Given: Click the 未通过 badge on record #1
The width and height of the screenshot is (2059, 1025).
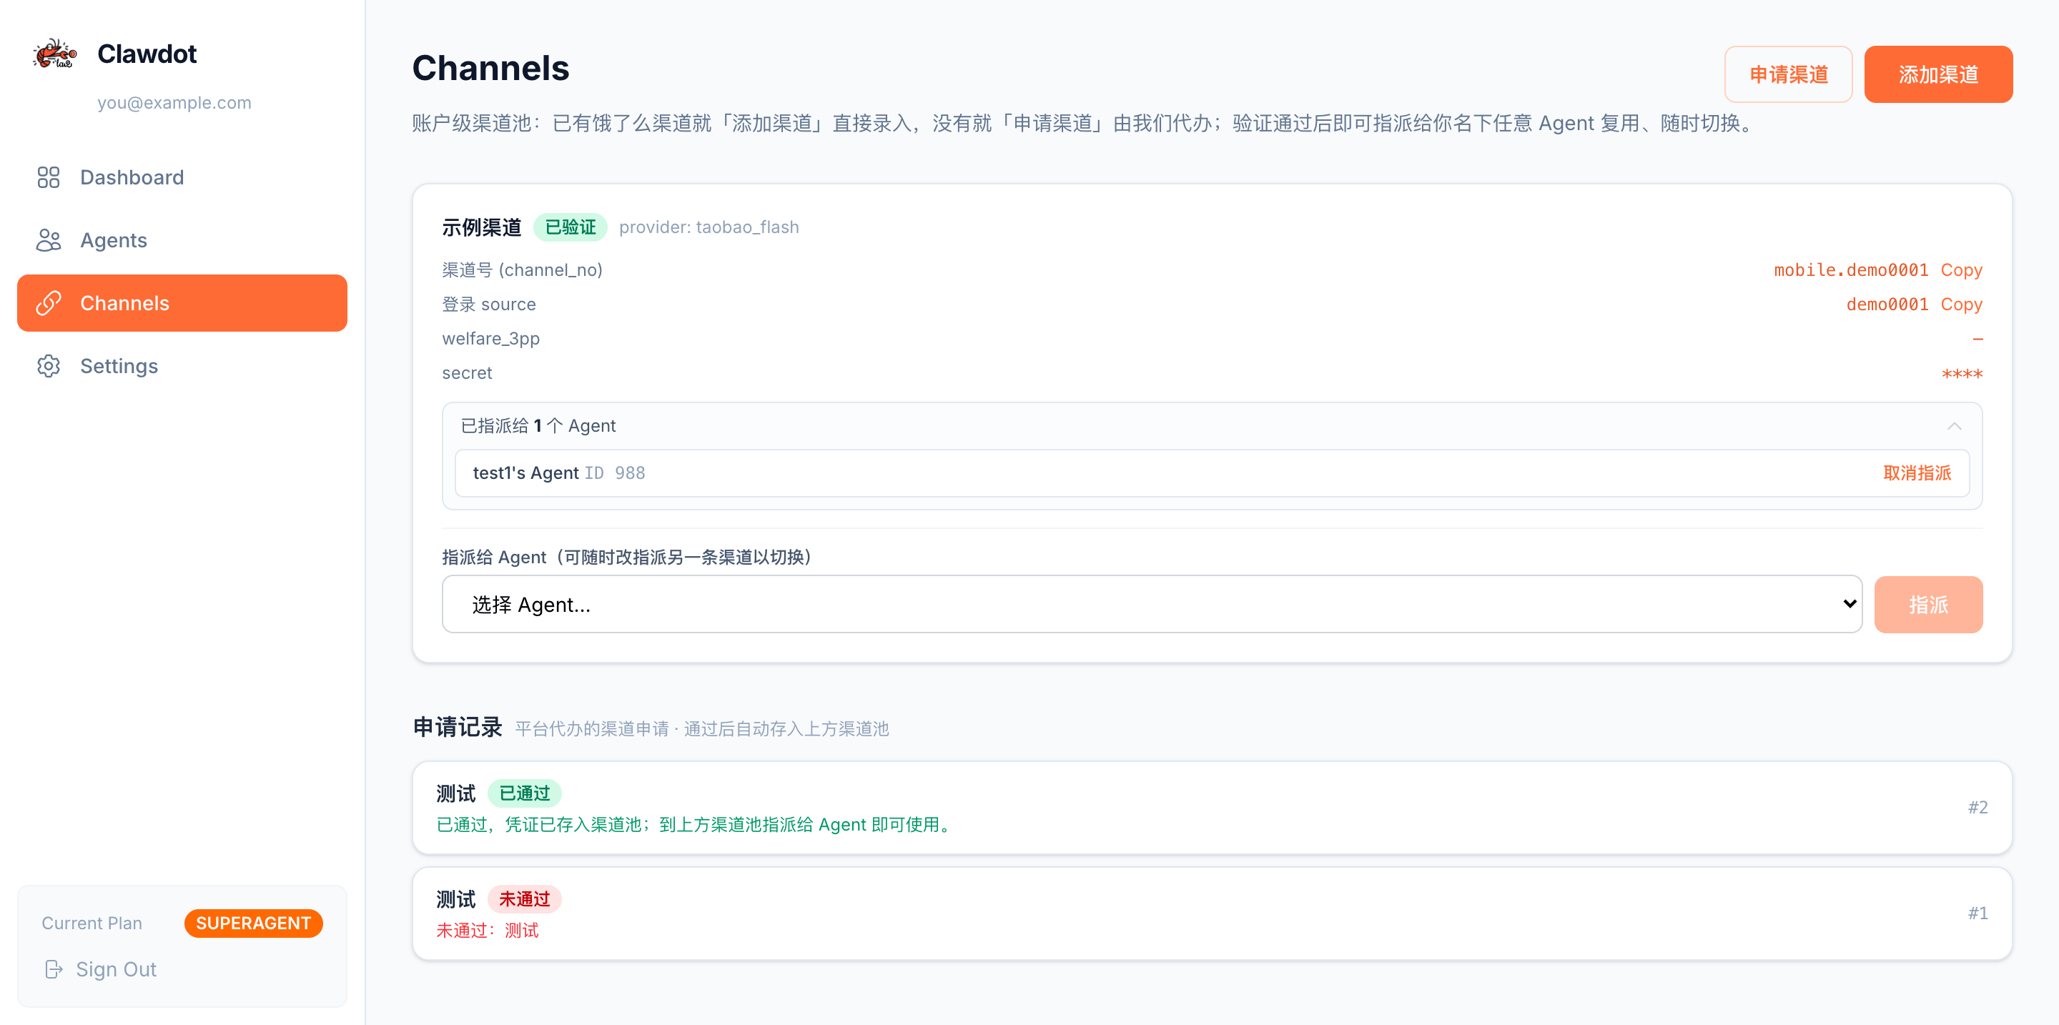Looking at the screenshot, I should coord(524,898).
